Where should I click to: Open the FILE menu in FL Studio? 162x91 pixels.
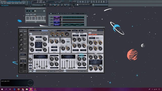2,3
